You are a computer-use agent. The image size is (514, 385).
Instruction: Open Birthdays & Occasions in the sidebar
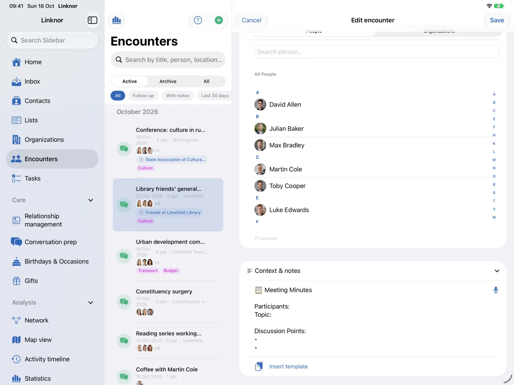pyautogui.click(x=52, y=261)
